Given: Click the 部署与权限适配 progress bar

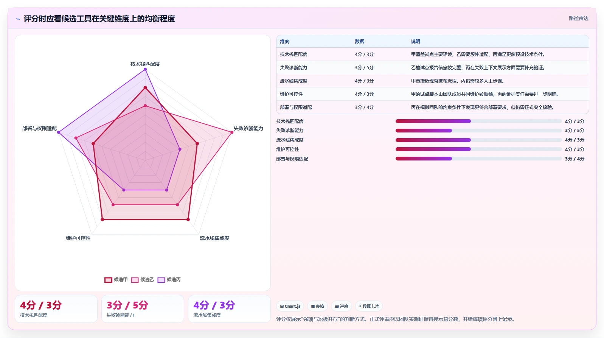Looking at the screenshot, I should click(x=478, y=159).
